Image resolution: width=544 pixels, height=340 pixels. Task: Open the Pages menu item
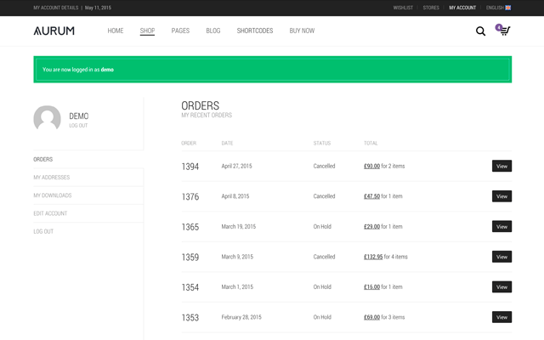(x=180, y=31)
